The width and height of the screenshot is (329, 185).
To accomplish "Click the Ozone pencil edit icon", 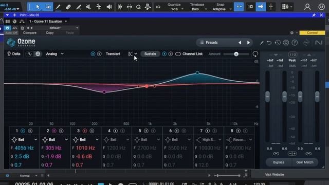I will coord(262,43).
